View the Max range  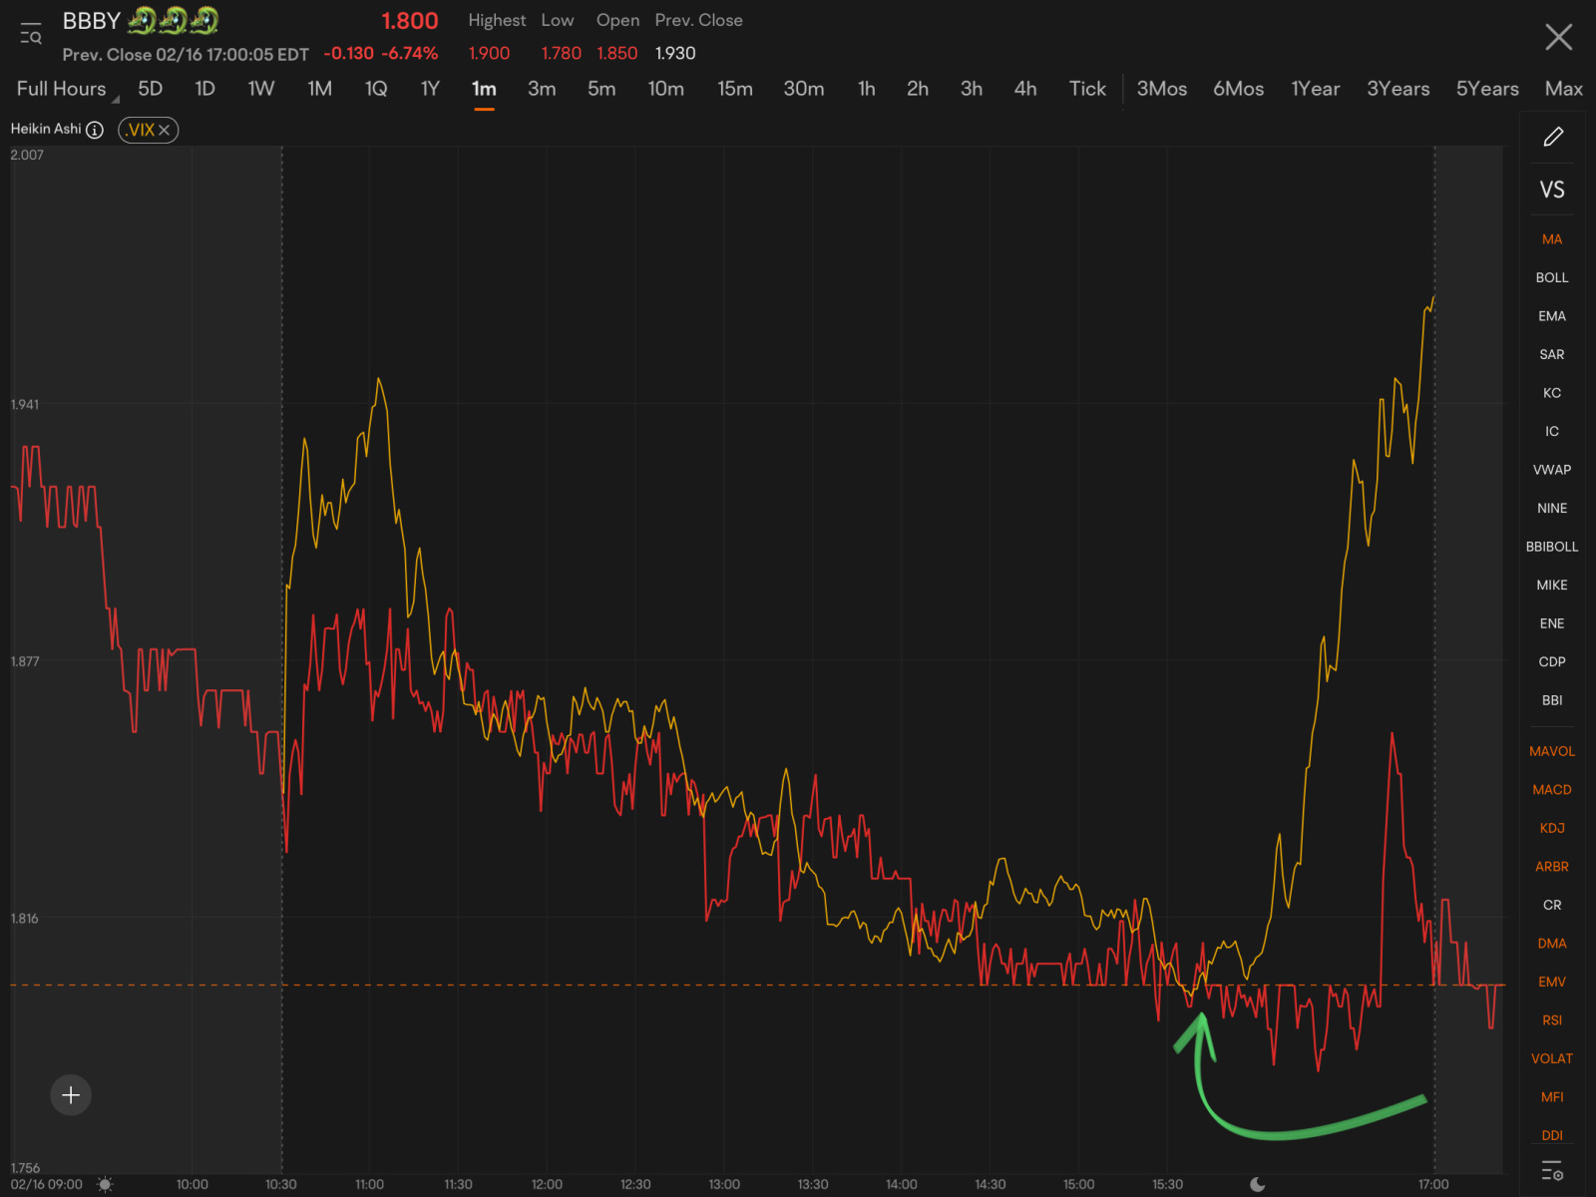[x=1564, y=89]
